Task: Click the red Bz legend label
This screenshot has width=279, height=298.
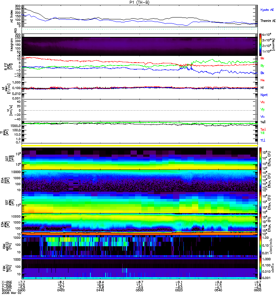Action: point(262,58)
